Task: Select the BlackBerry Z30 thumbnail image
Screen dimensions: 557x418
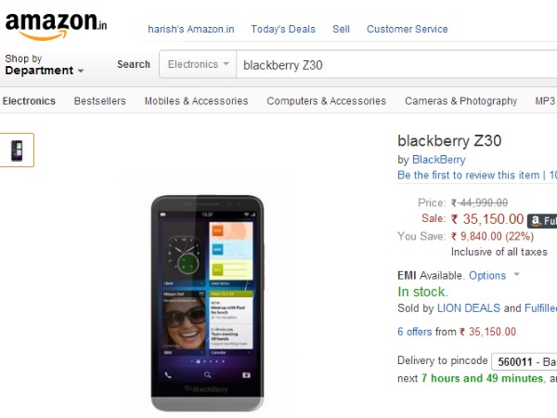Action: click(x=17, y=150)
